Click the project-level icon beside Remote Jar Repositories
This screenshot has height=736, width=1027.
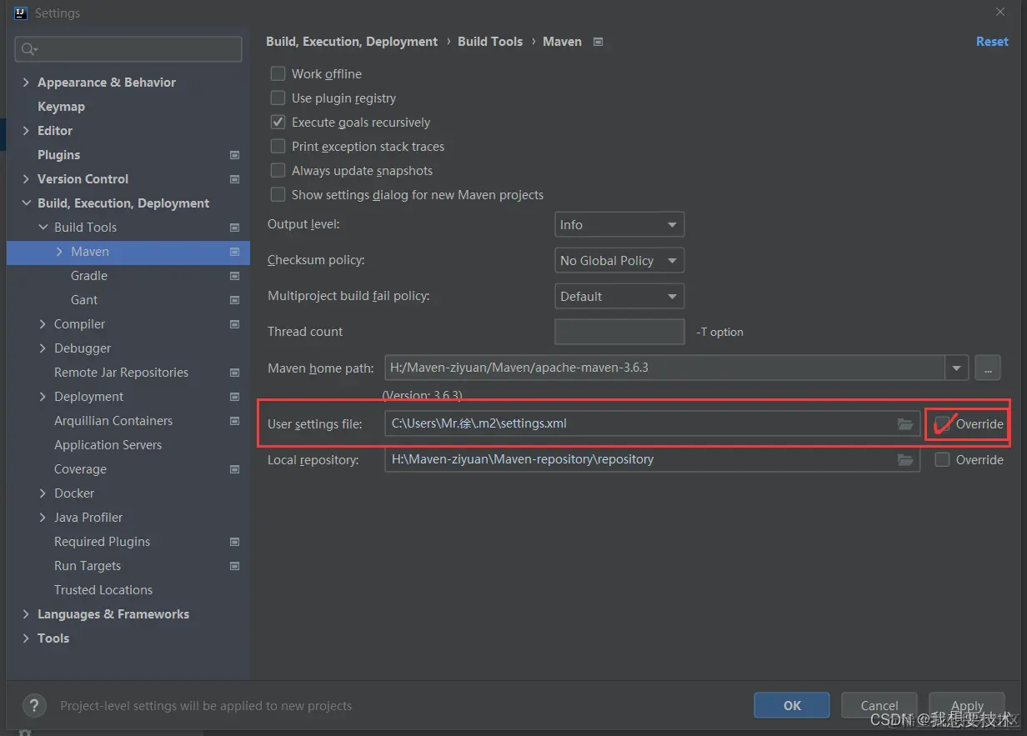[x=234, y=373]
